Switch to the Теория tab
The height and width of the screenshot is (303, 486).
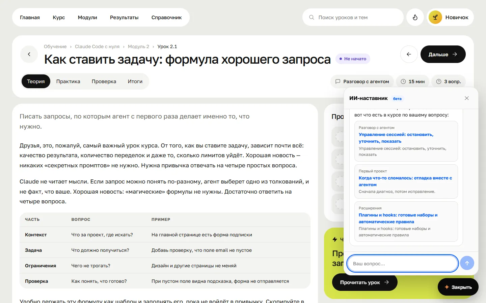(36, 81)
